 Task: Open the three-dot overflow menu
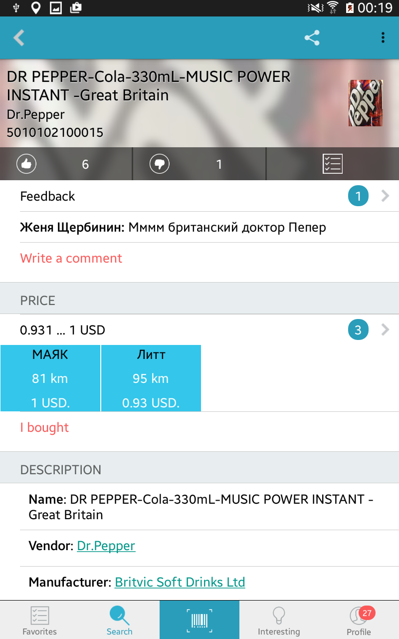(x=383, y=38)
